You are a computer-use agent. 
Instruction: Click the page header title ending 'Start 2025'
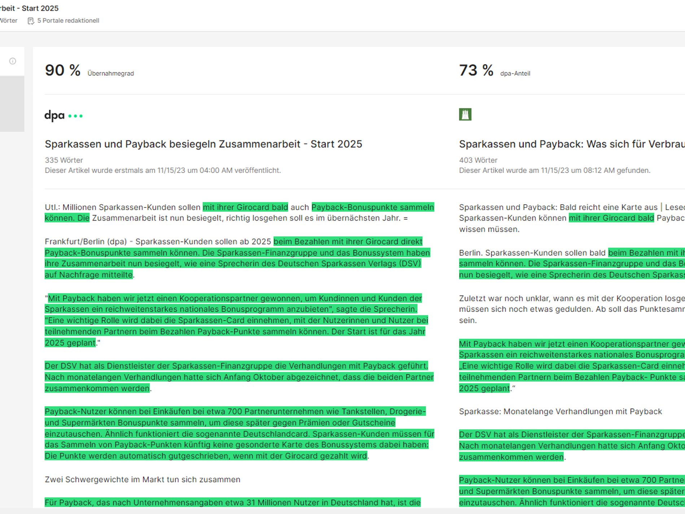pyautogui.click(x=29, y=8)
